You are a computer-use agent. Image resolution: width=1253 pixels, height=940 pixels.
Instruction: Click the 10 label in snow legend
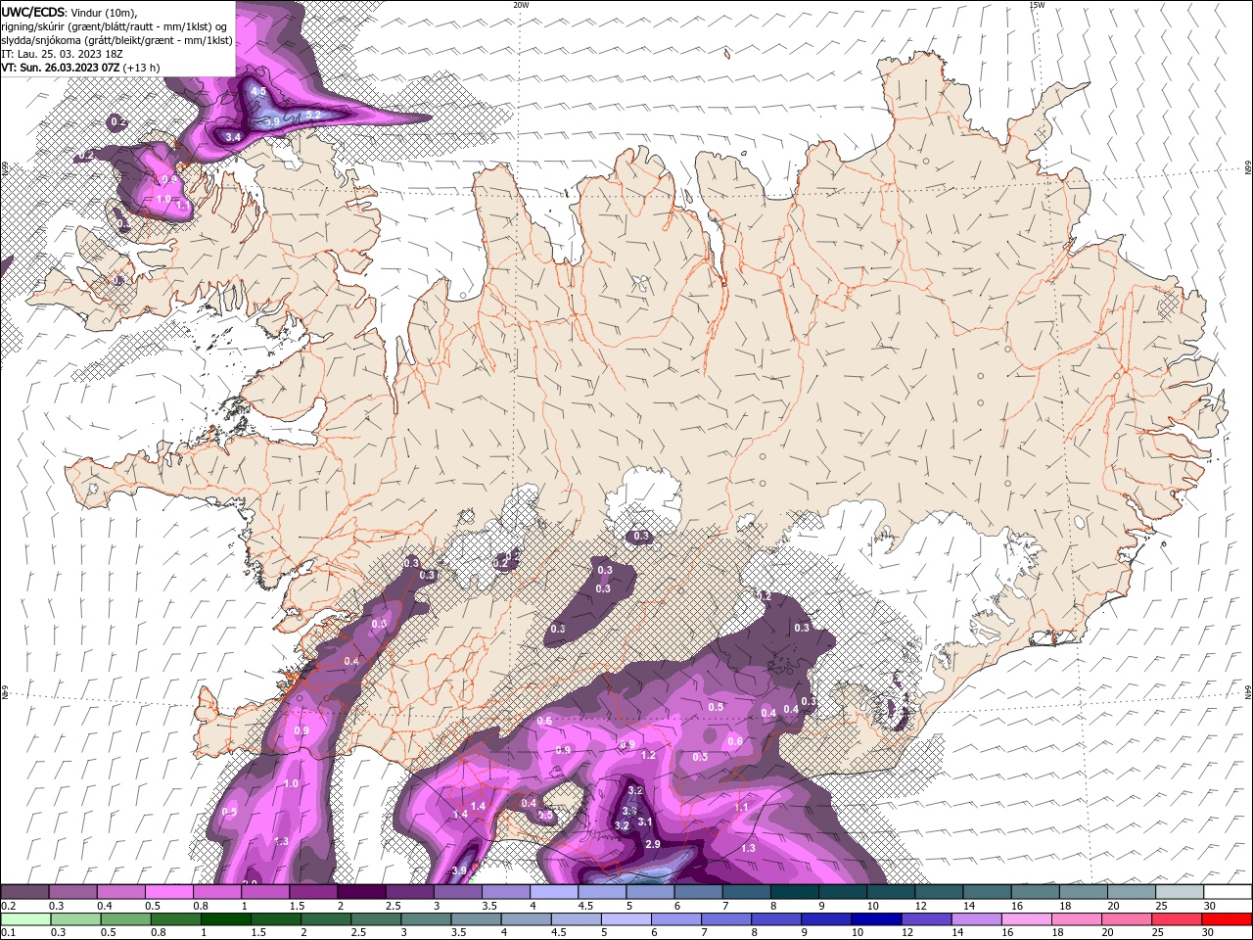pyautogui.click(x=872, y=906)
